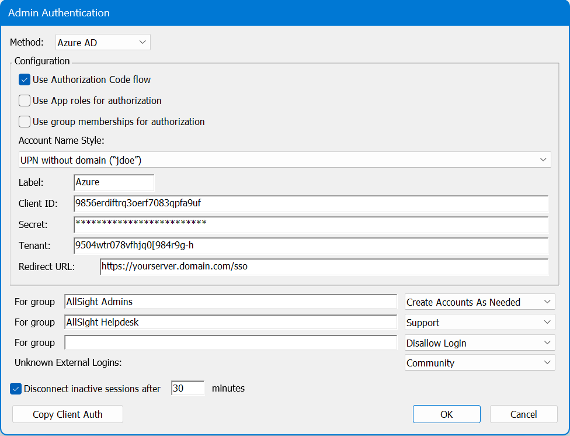Enable Use group memberships for authorization

[x=25, y=122]
